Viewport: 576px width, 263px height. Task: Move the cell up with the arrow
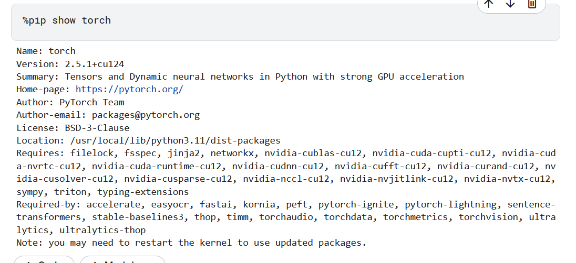tap(489, 4)
